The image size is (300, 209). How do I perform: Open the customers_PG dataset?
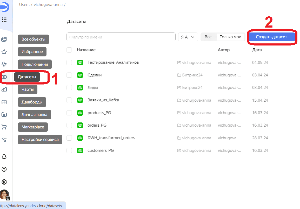[x=101, y=151]
